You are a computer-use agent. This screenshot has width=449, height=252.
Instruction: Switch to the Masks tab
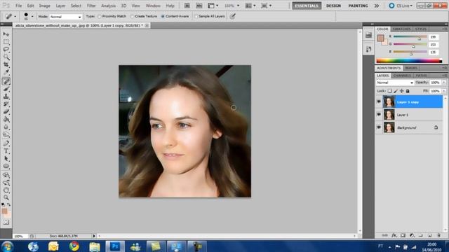pos(411,68)
